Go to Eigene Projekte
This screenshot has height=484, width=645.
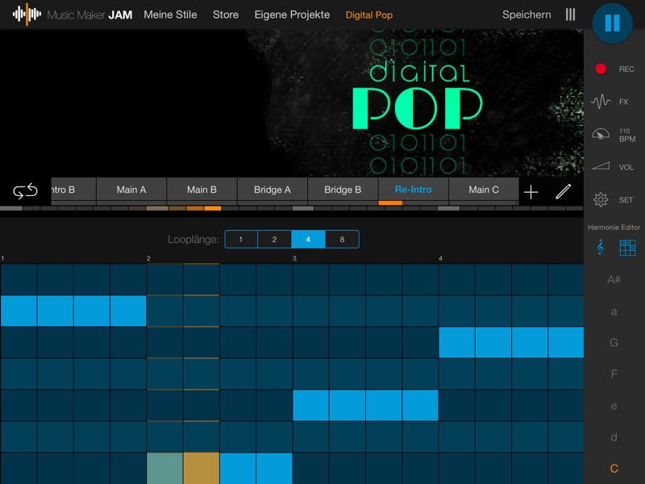click(292, 15)
